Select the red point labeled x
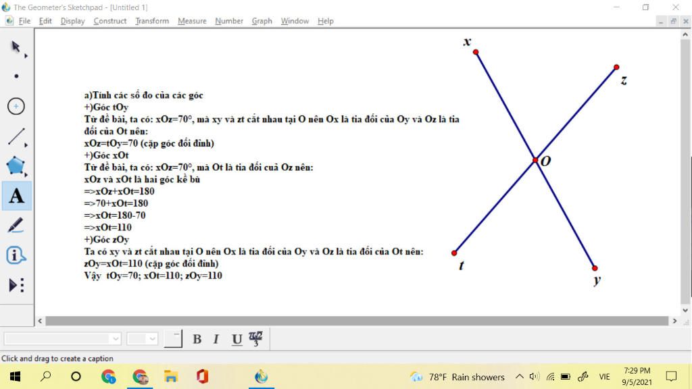The height and width of the screenshot is (389, 692). pyautogui.click(x=476, y=52)
